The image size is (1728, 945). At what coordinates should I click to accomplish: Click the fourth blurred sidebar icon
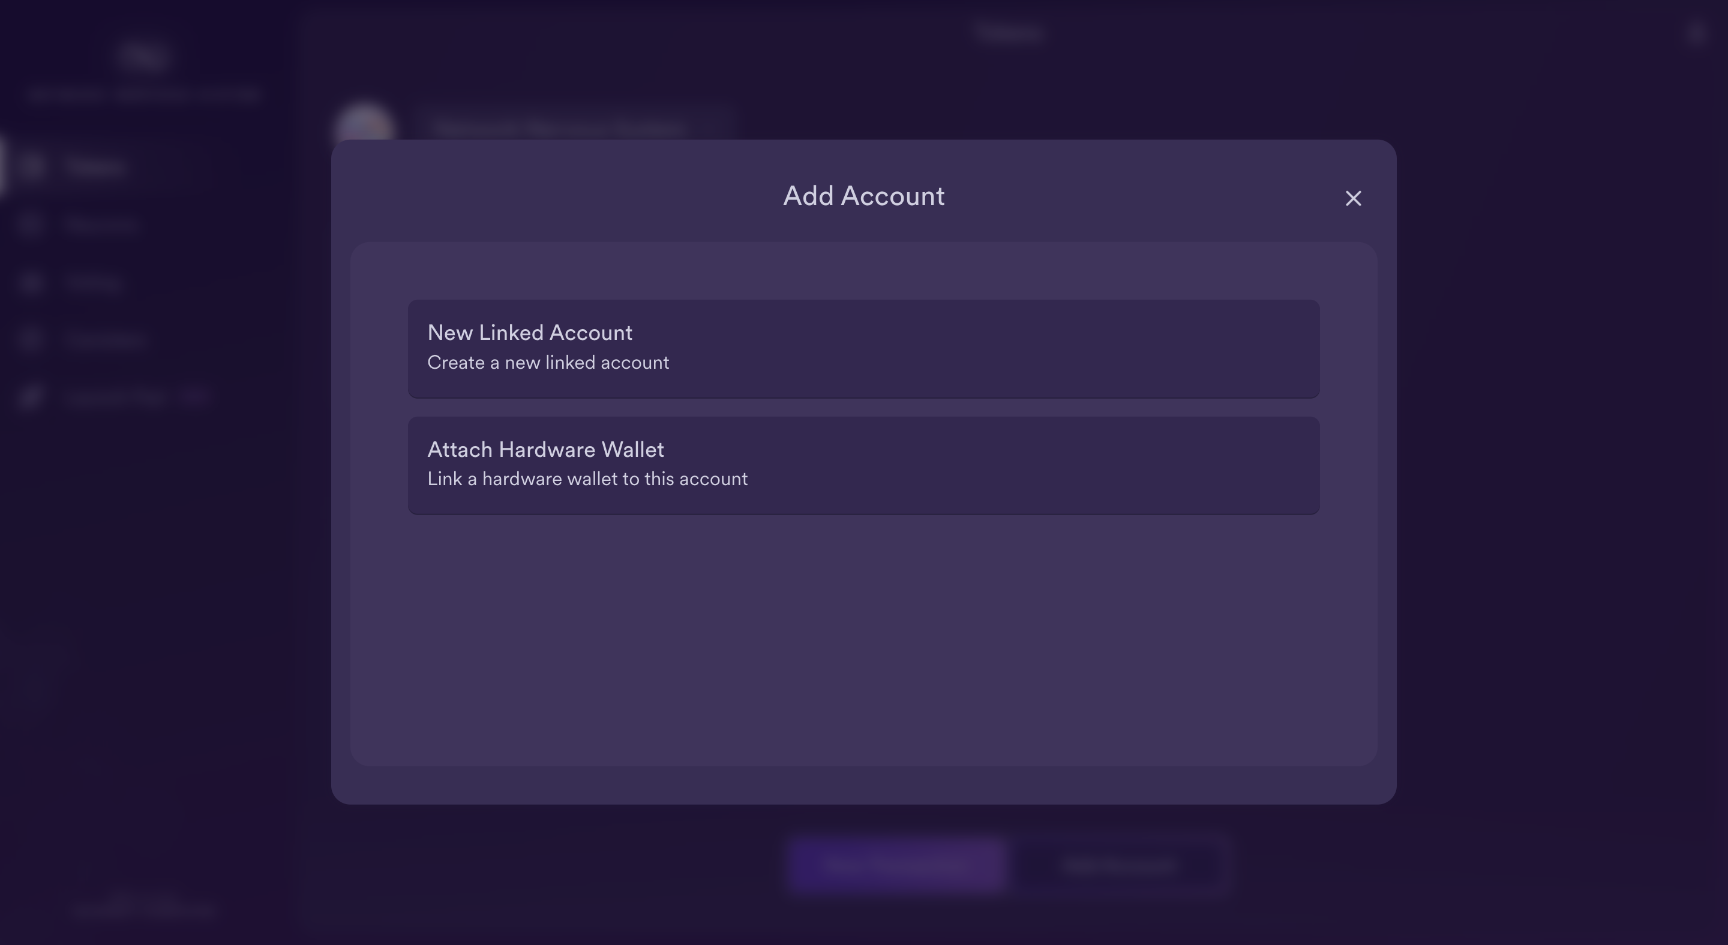pyautogui.click(x=31, y=340)
